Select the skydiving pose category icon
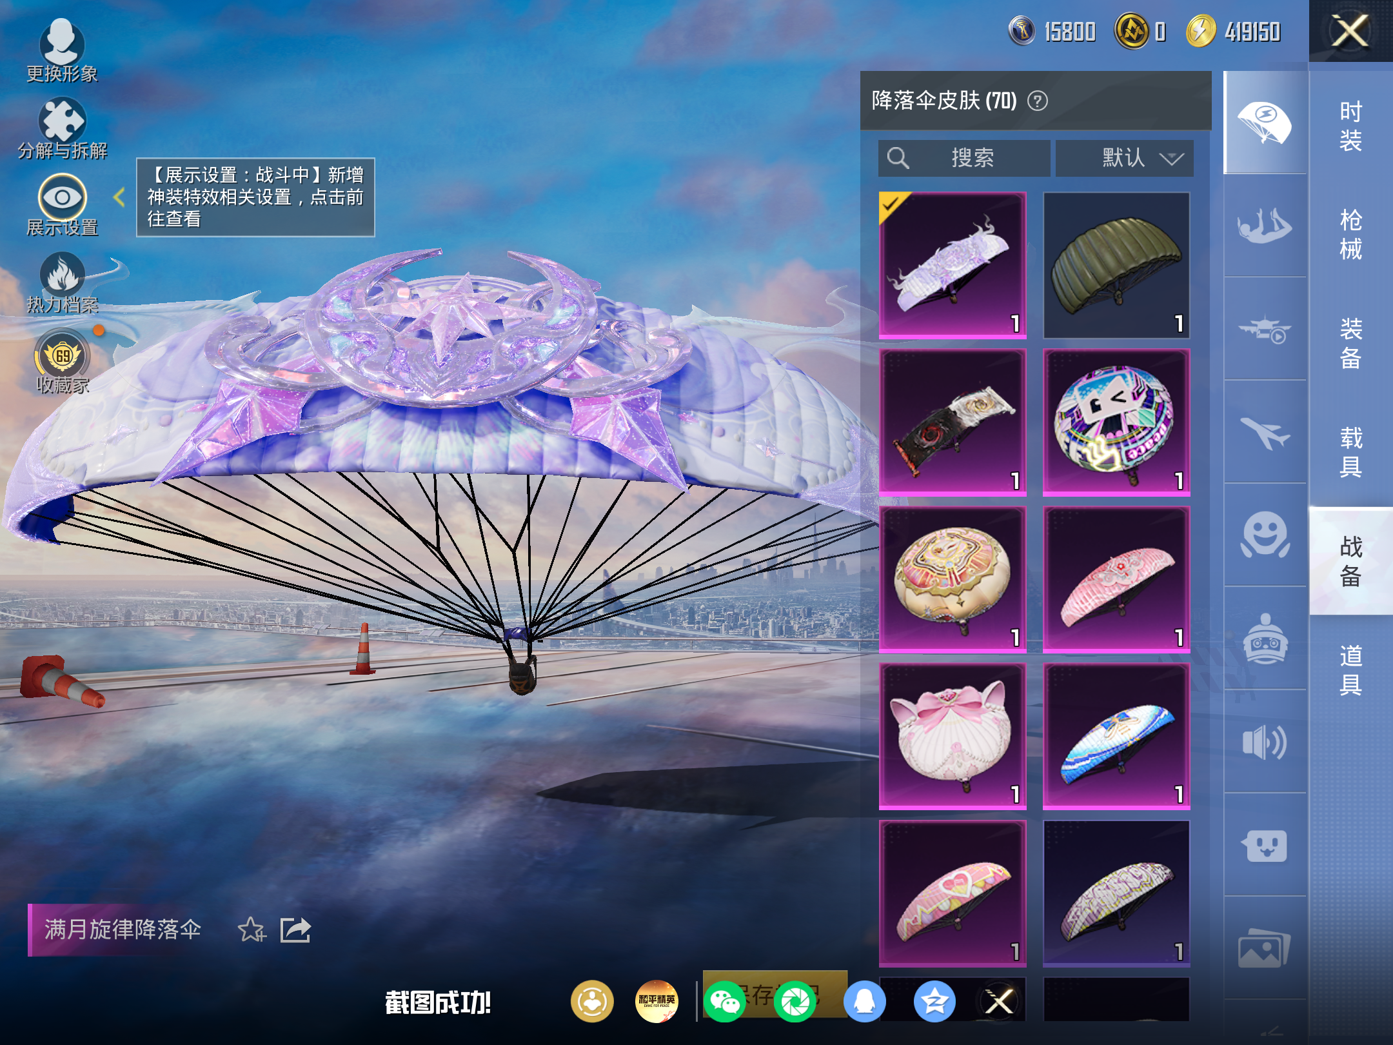 pos(1265,226)
